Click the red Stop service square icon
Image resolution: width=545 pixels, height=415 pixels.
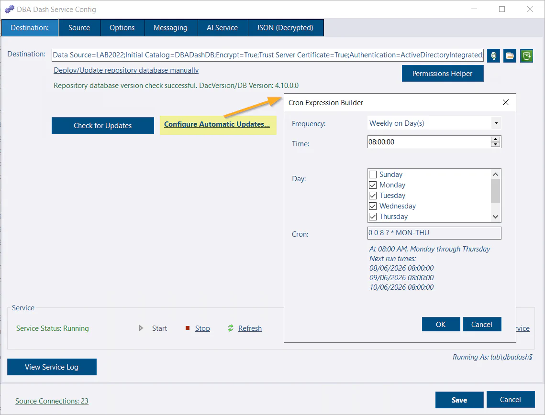188,328
